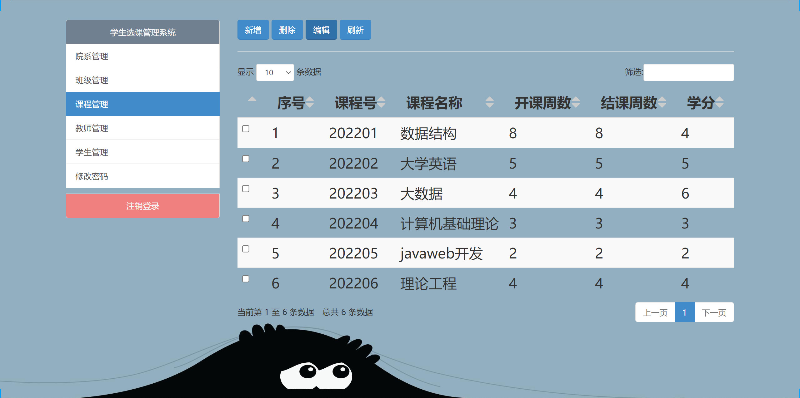This screenshot has height=398, width=800.
Task: Select the 编辑 toolbar button
Action: tap(321, 30)
